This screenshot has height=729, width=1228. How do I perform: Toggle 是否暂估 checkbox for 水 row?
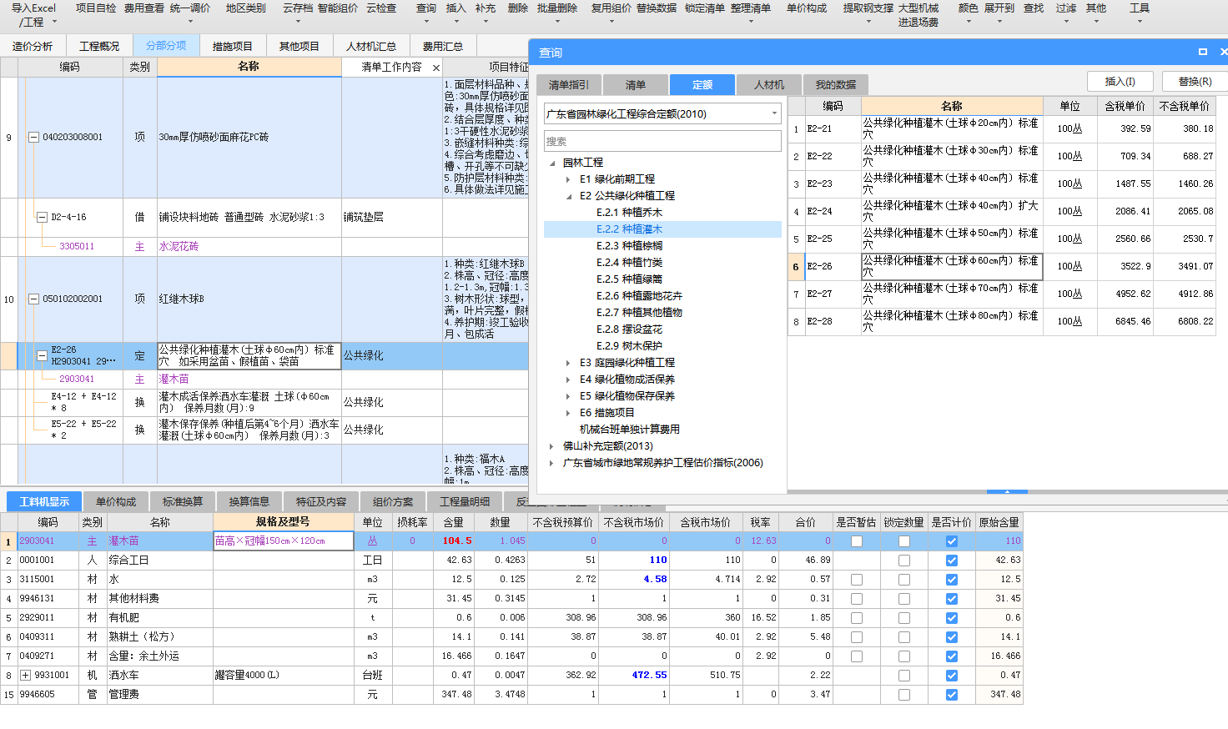(x=857, y=580)
